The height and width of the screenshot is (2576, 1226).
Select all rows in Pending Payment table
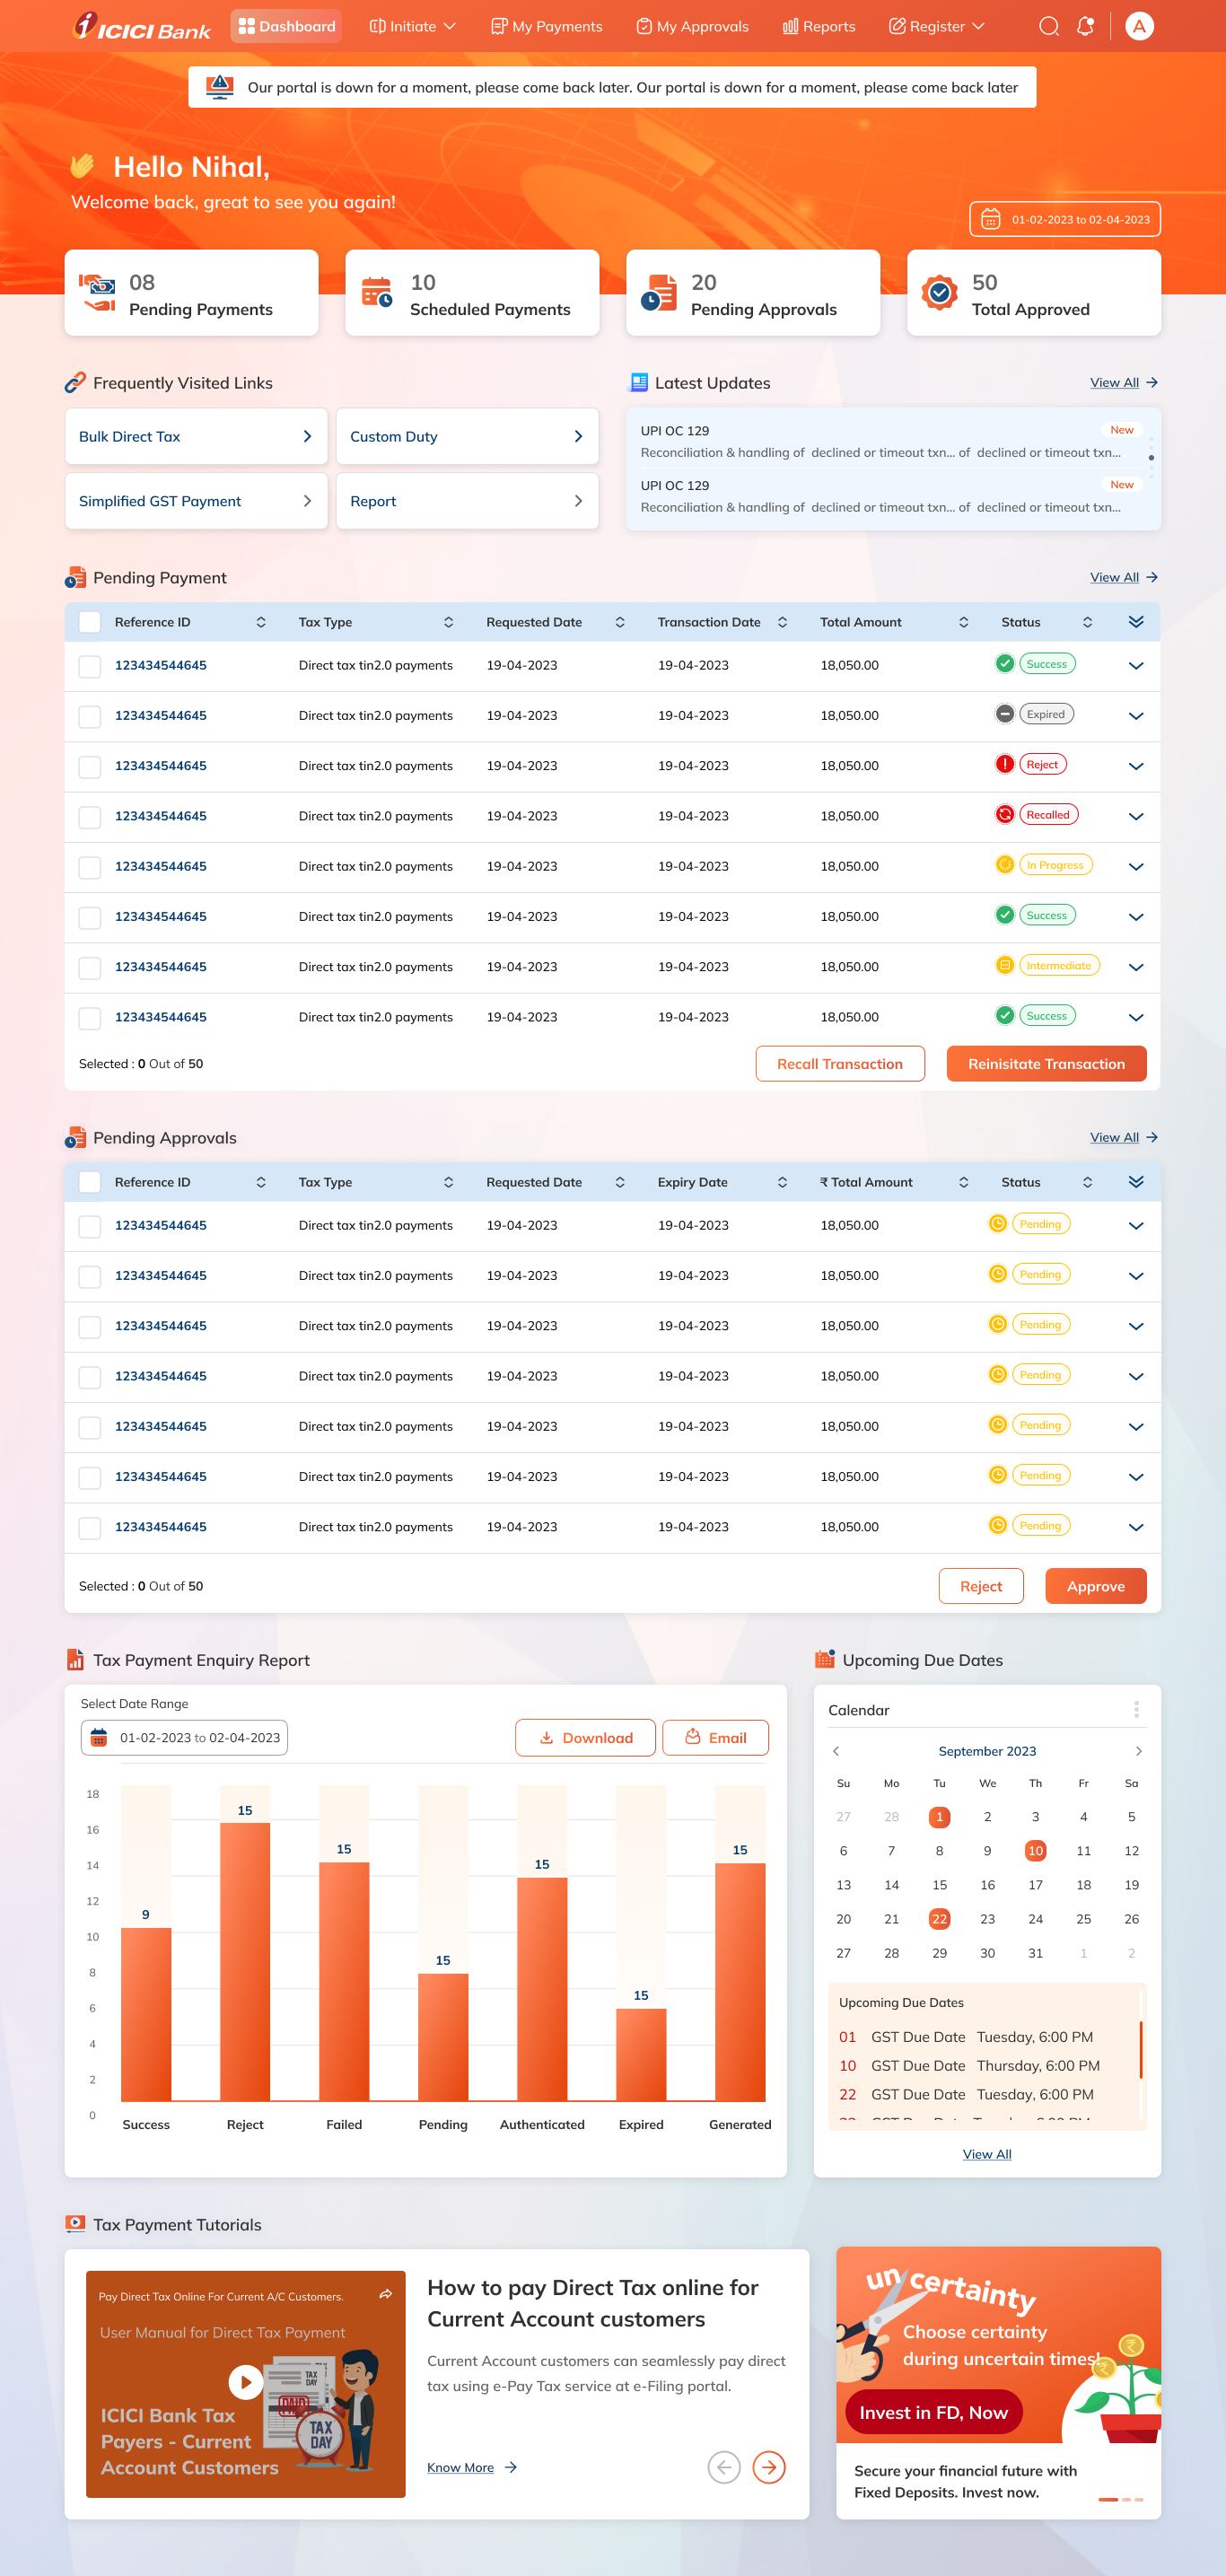click(x=90, y=622)
